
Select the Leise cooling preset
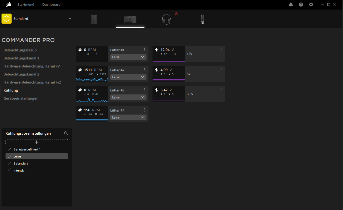pos(37,156)
